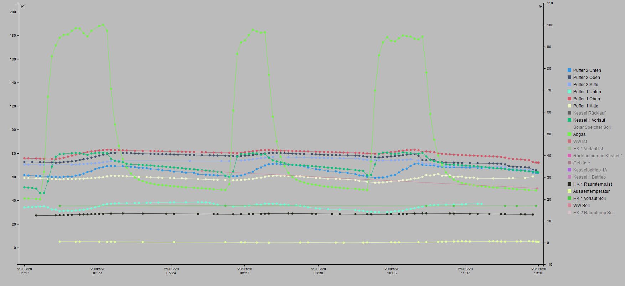Click the purple Kesselbetrieb 1A swatch
Viewport: 625px width, 286px height.
click(569, 170)
